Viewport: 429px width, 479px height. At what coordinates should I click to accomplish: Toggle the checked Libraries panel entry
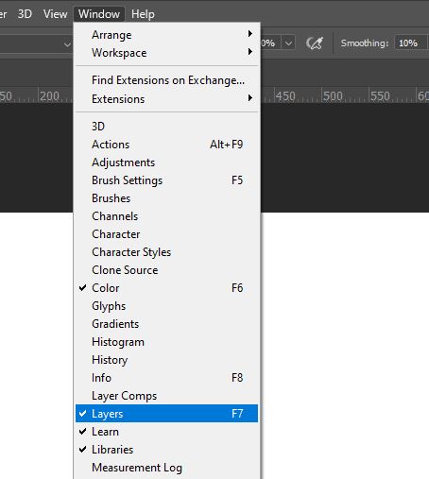point(166,450)
